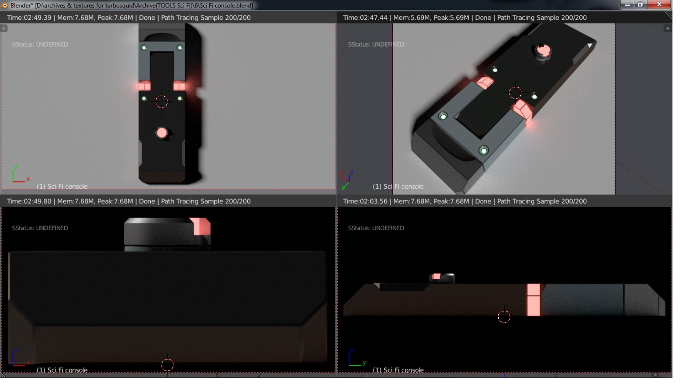The height and width of the screenshot is (384, 681).
Task: Click the X-Z axis gizmo in the front view
Action: pyautogui.click(x=21, y=357)
